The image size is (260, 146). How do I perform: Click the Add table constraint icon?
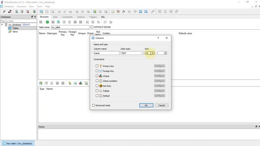[41, 83]
